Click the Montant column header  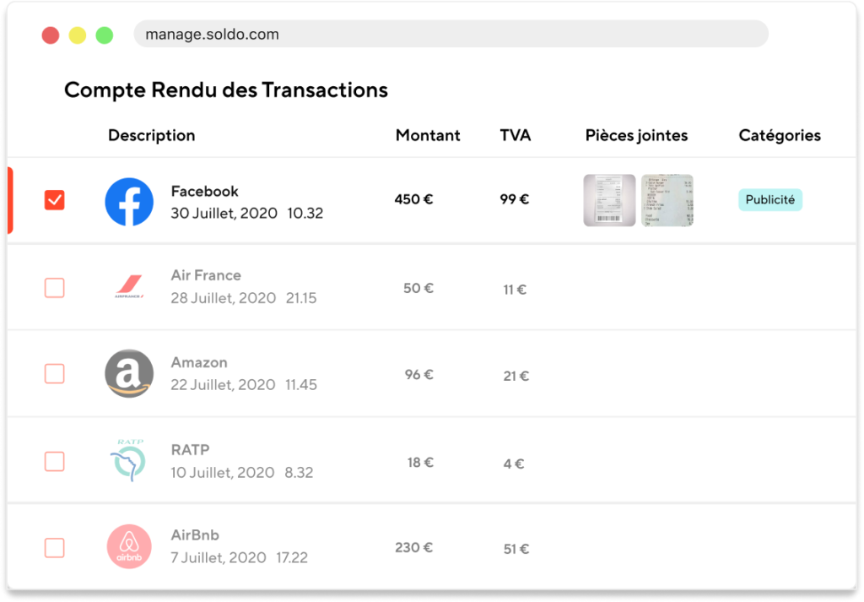click(428, 136)
